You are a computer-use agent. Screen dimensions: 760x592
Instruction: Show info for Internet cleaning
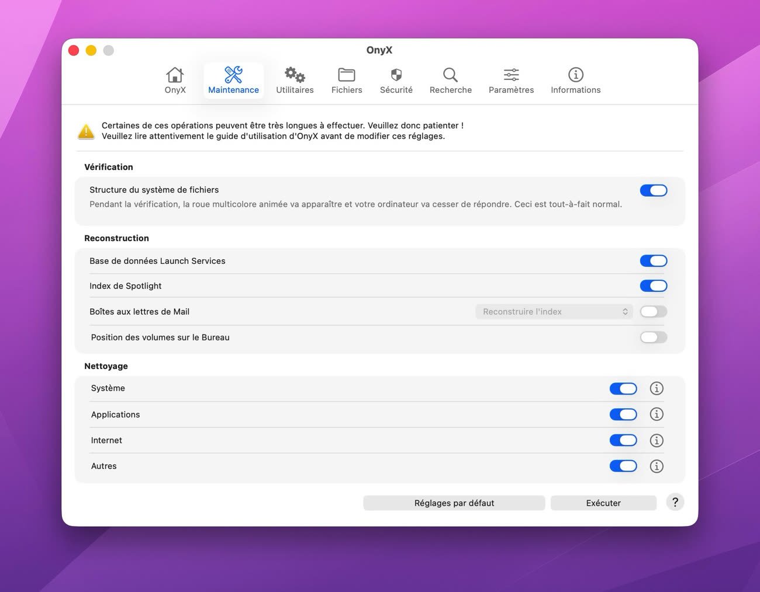[x=657, y=440]
